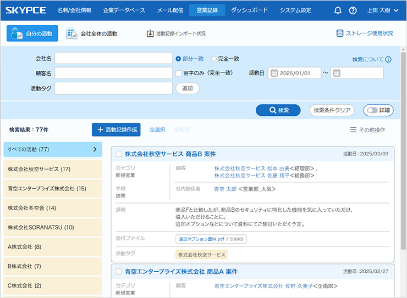Open the notifications bell

point(338,10)
